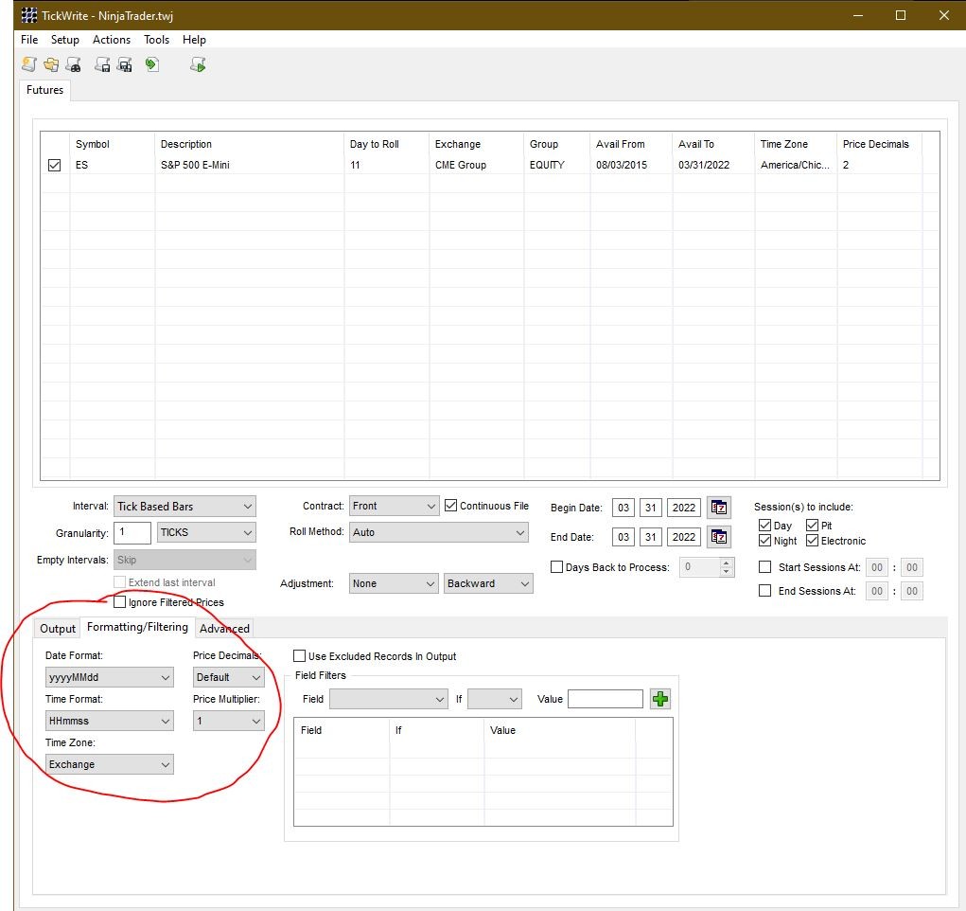Click the America/Chic... time zone cell
The image size is (966, 911).
tap(795, 166)
